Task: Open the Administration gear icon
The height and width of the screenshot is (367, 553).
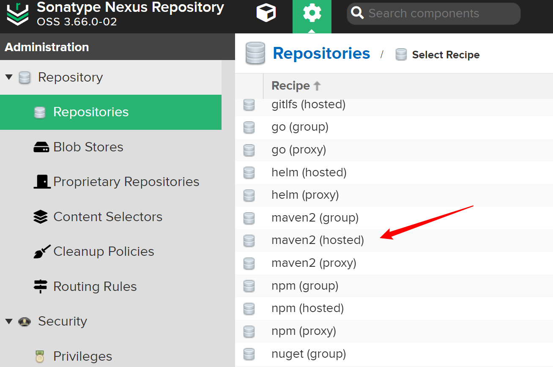Action: [x=312, y=14]
